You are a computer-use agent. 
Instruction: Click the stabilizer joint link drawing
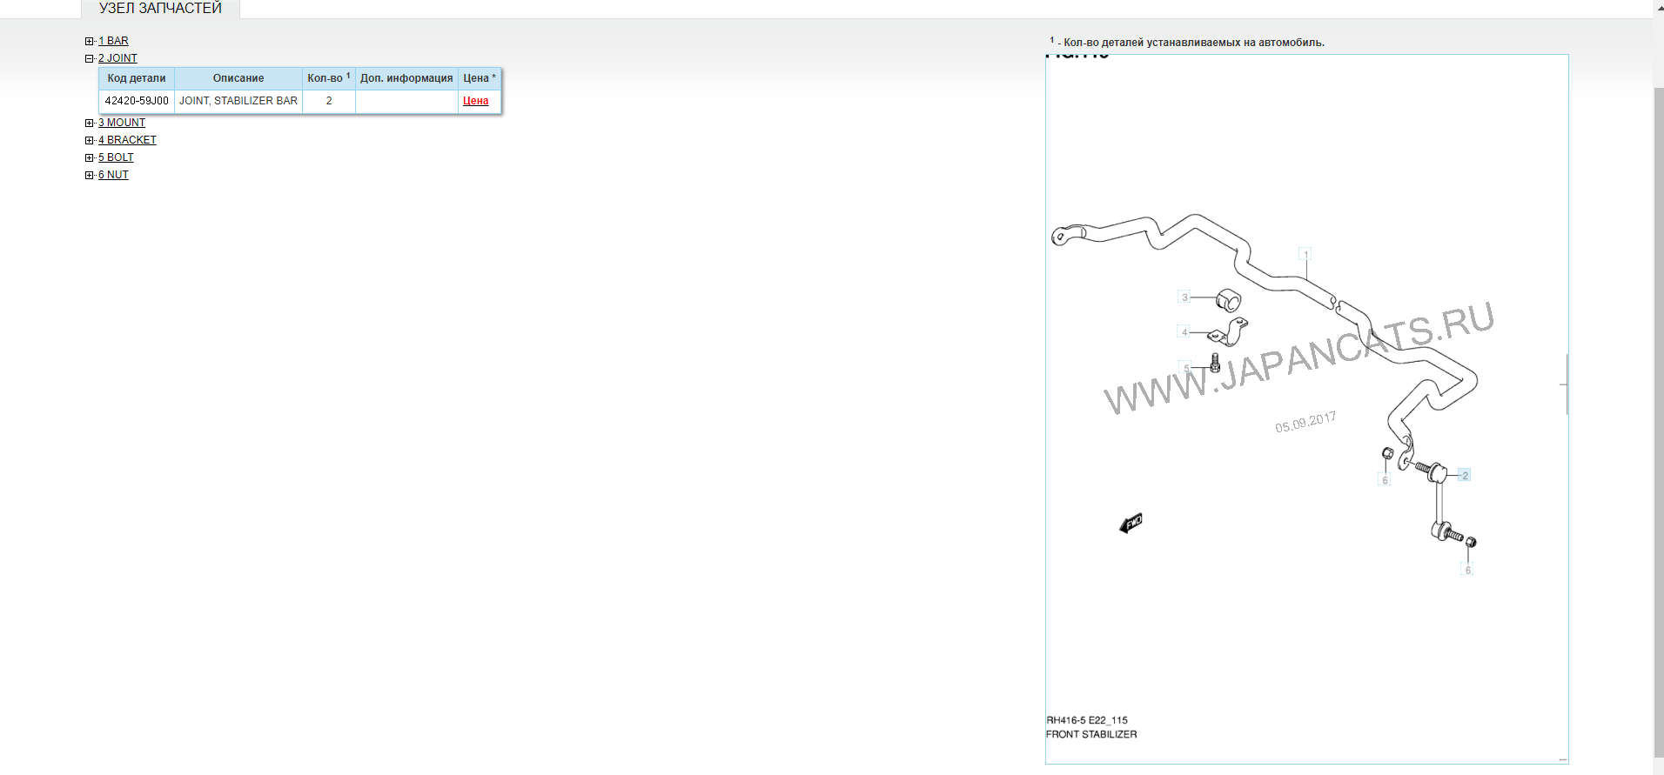[1439, 503]
